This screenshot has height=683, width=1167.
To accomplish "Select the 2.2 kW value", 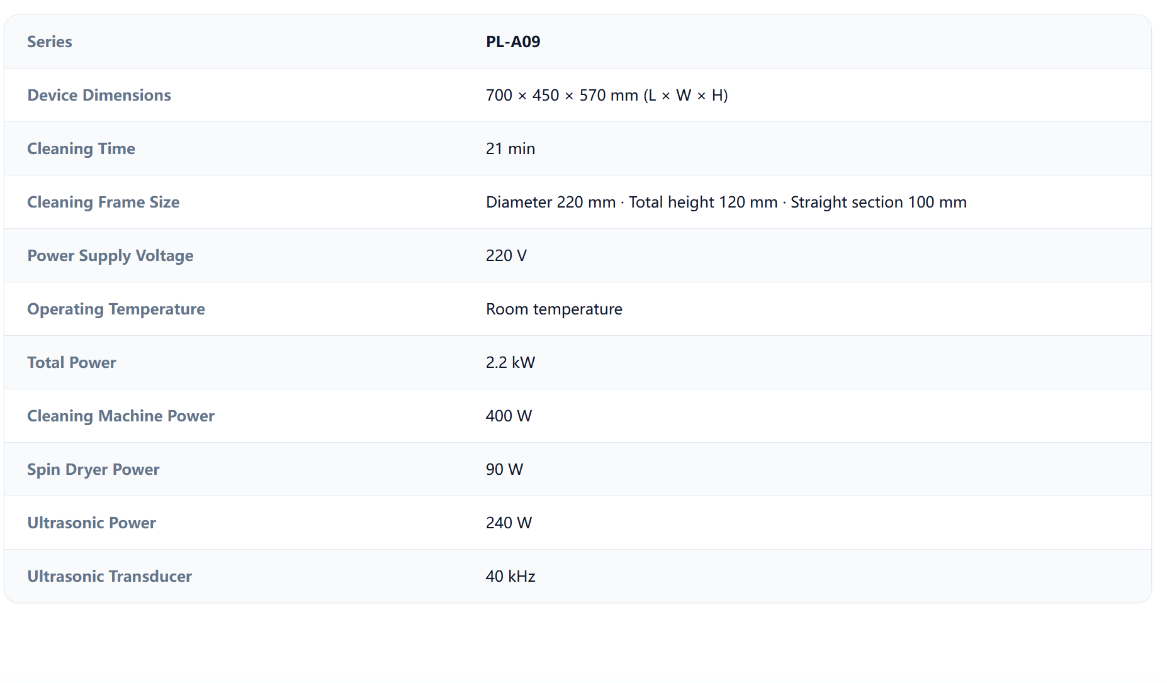I will point(510,362).
